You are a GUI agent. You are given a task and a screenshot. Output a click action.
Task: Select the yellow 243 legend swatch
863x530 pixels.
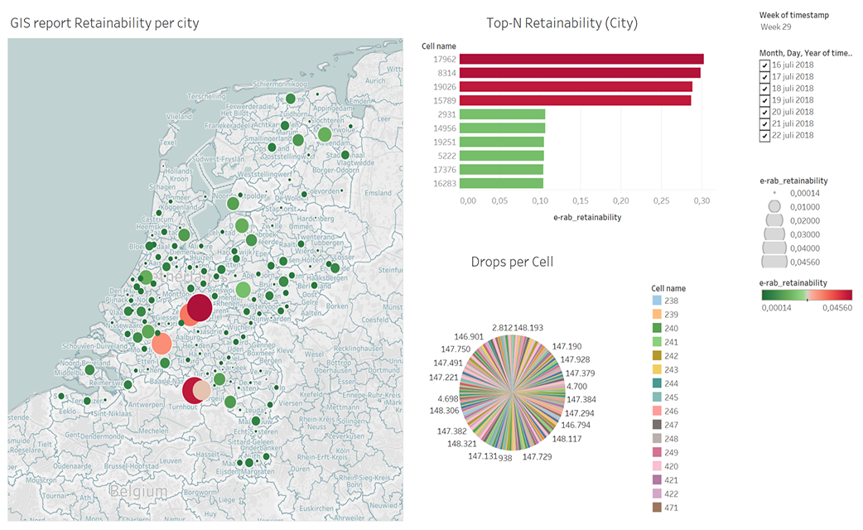657,369
